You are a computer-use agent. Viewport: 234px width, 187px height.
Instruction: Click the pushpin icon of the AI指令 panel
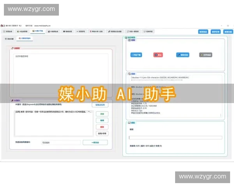[12, 101]
